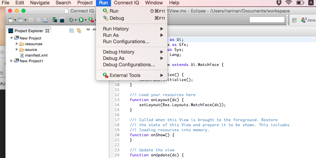316x158 pixels.
Task: Click the Debug bug toolbar icon
Action: (71, 20)
